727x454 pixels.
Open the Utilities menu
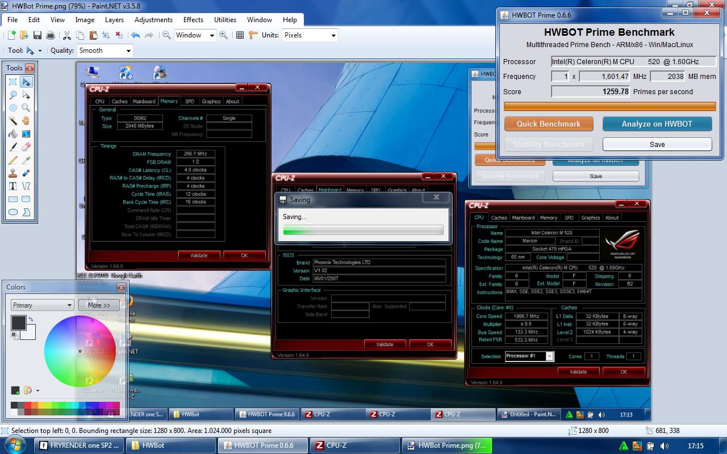coord(225,19)
